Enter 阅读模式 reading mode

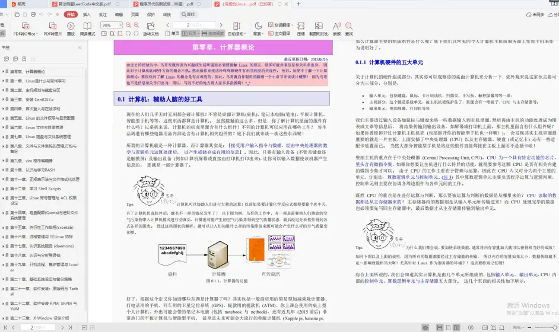coord(87,28)
